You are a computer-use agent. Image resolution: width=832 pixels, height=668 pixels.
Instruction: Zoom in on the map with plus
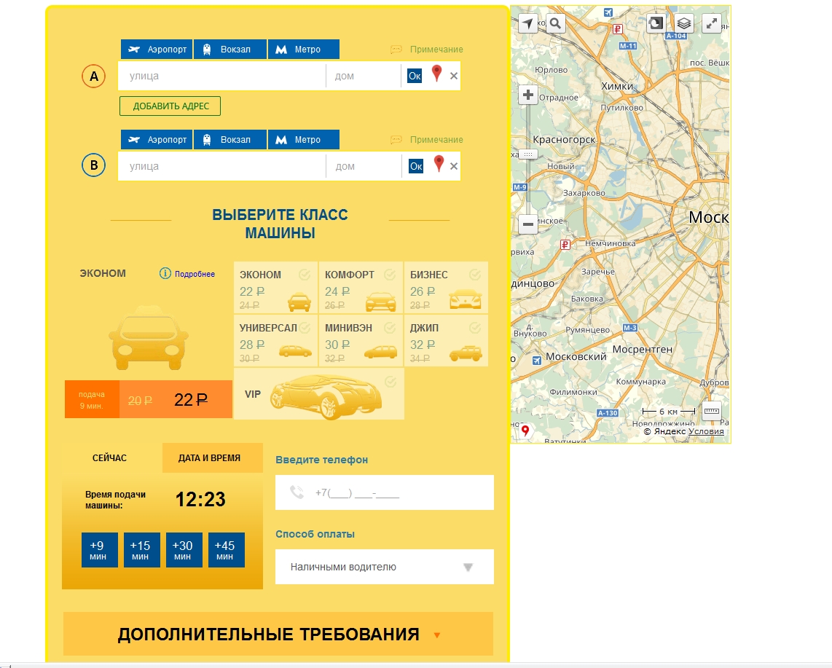pyautogui.click(x=527, y=95)
